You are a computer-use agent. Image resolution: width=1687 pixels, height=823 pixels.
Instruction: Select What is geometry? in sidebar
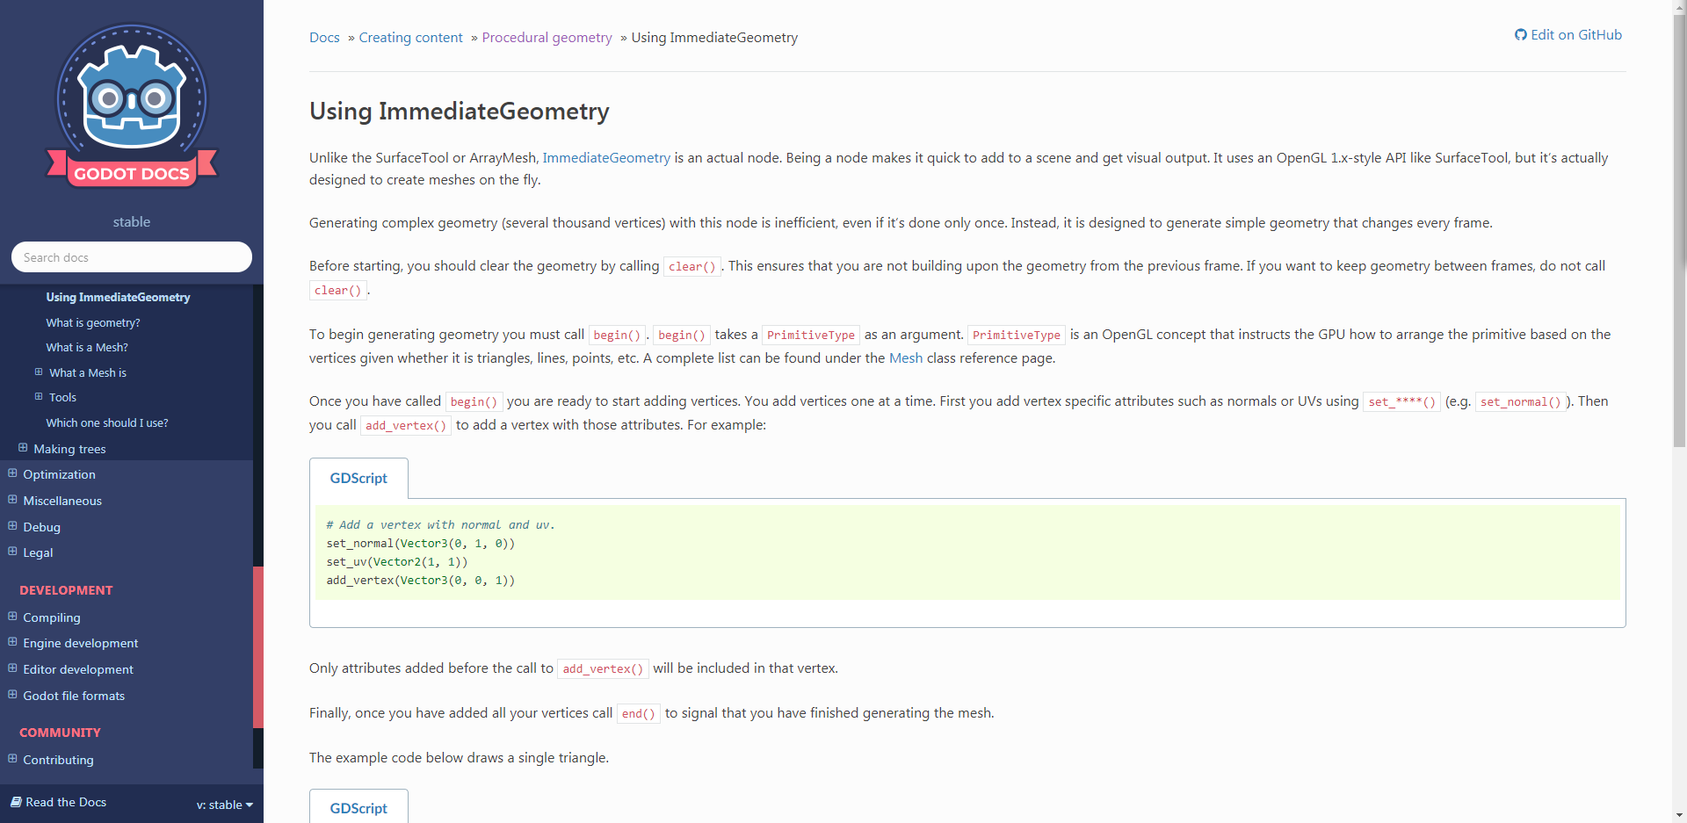click(x=93, y=322)
